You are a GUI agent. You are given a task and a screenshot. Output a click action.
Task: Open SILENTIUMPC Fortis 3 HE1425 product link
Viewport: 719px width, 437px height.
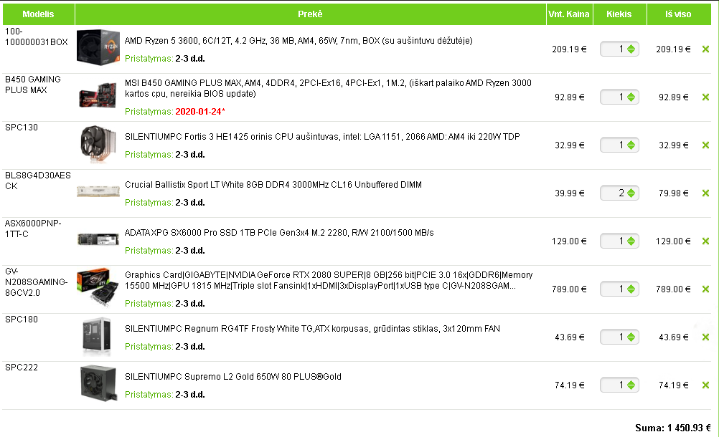[322, 137]
